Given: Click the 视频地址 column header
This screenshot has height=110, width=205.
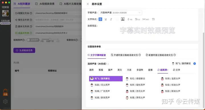Looking at the screenshot, I should pos(52,70).
